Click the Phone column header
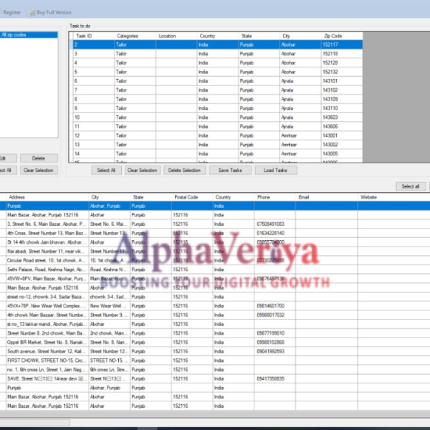The width and height of the screenshot is (430, 430). click(x=274, y=197)
